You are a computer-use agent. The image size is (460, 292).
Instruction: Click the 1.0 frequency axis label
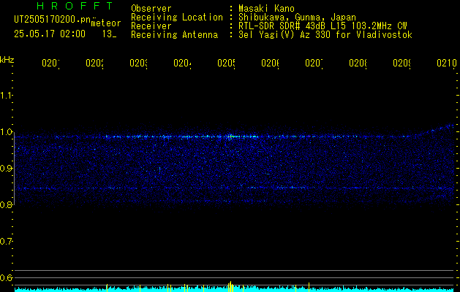tap(6, 132)
